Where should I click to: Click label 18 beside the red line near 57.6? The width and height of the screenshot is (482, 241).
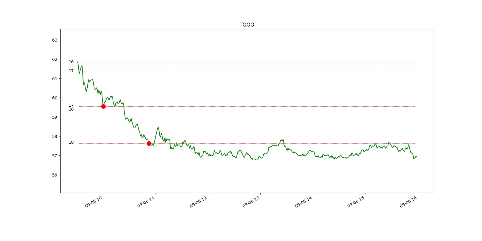click(x=71, y=142)
